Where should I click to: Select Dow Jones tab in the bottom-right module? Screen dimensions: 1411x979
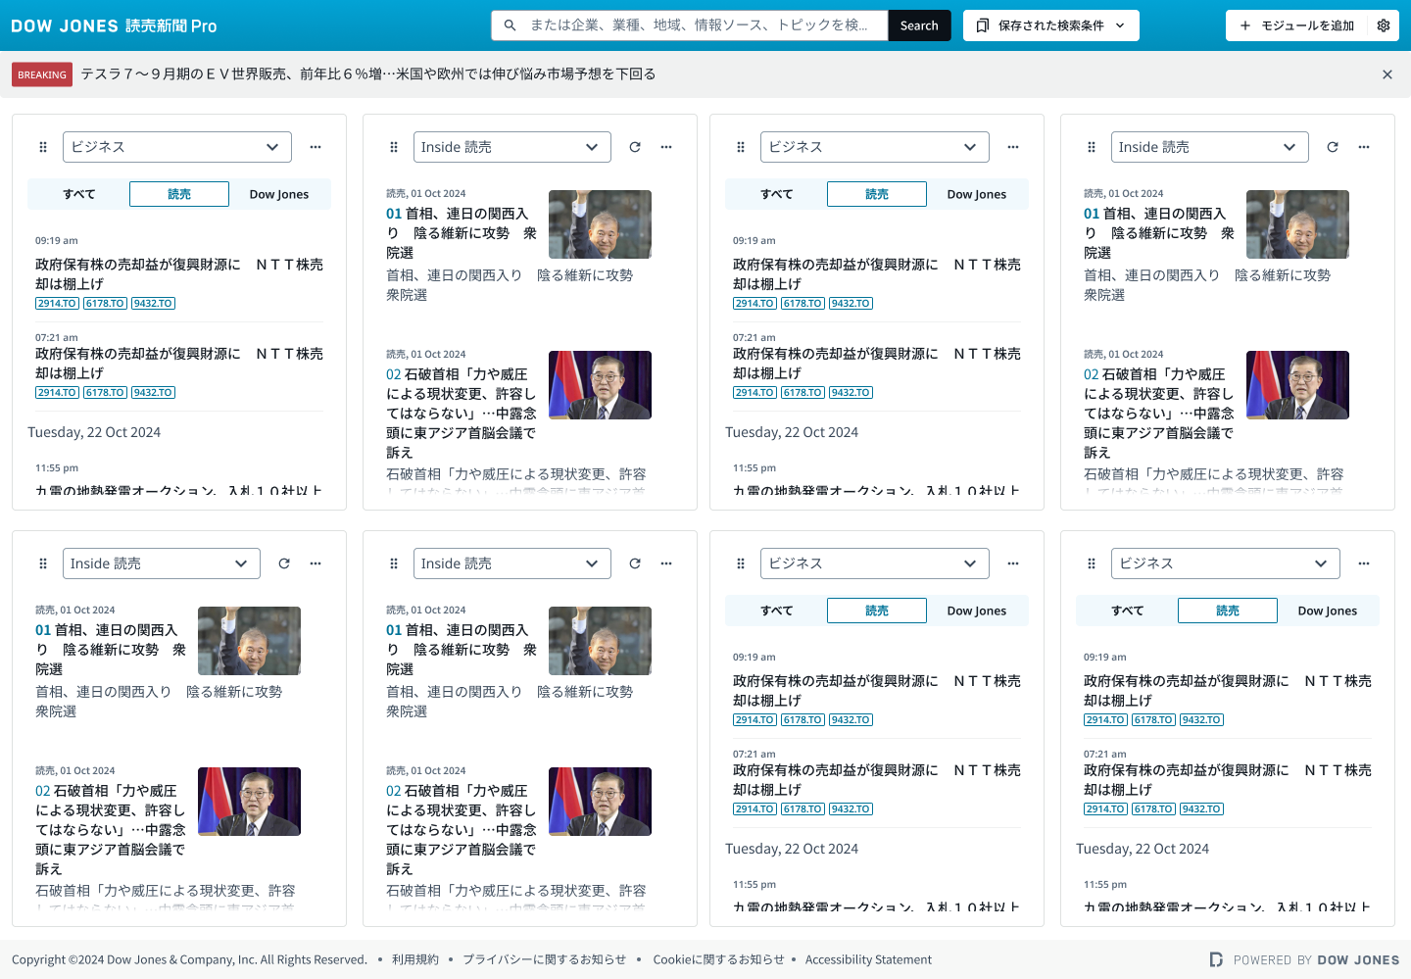[1328, 611]
